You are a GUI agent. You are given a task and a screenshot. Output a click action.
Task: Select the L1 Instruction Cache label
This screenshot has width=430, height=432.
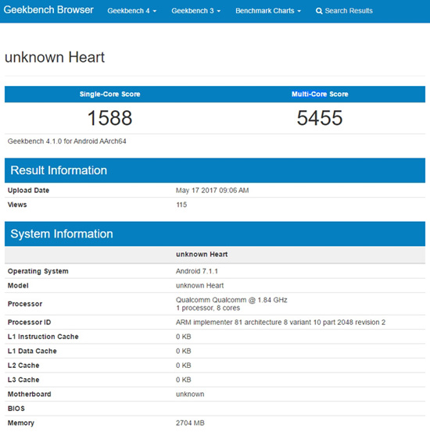(x=43, y=337)
